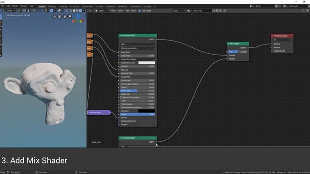Open the Help menu
Image resolution: width=310 pixels, height=174 pixels.
(x=31, y=6)
